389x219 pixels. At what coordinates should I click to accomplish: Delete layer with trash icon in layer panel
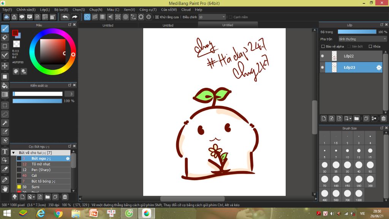coord(384,119)
